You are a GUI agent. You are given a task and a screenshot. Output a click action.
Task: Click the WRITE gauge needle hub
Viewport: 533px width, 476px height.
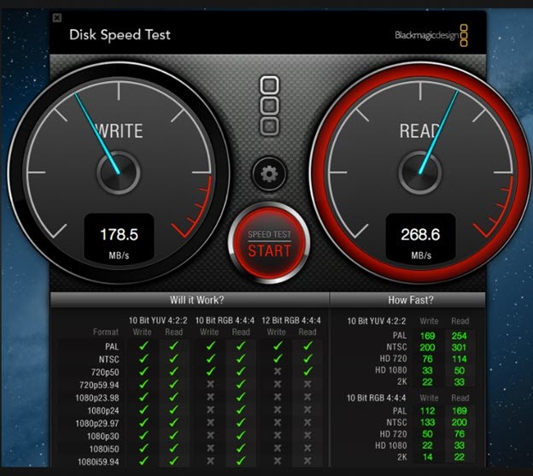click(x=119, y=173)
